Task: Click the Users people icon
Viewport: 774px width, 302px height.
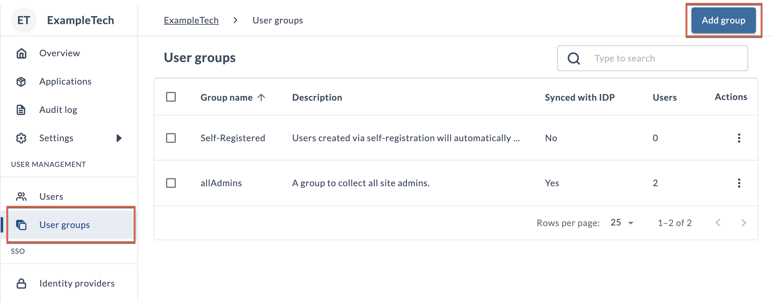Action: click(21, 197)
